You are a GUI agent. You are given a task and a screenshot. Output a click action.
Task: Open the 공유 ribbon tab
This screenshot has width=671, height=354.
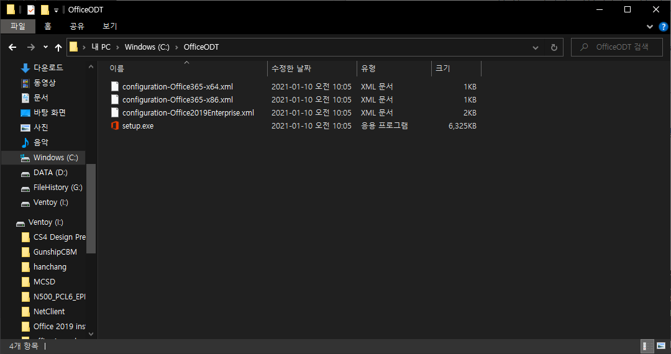[77, 27]
